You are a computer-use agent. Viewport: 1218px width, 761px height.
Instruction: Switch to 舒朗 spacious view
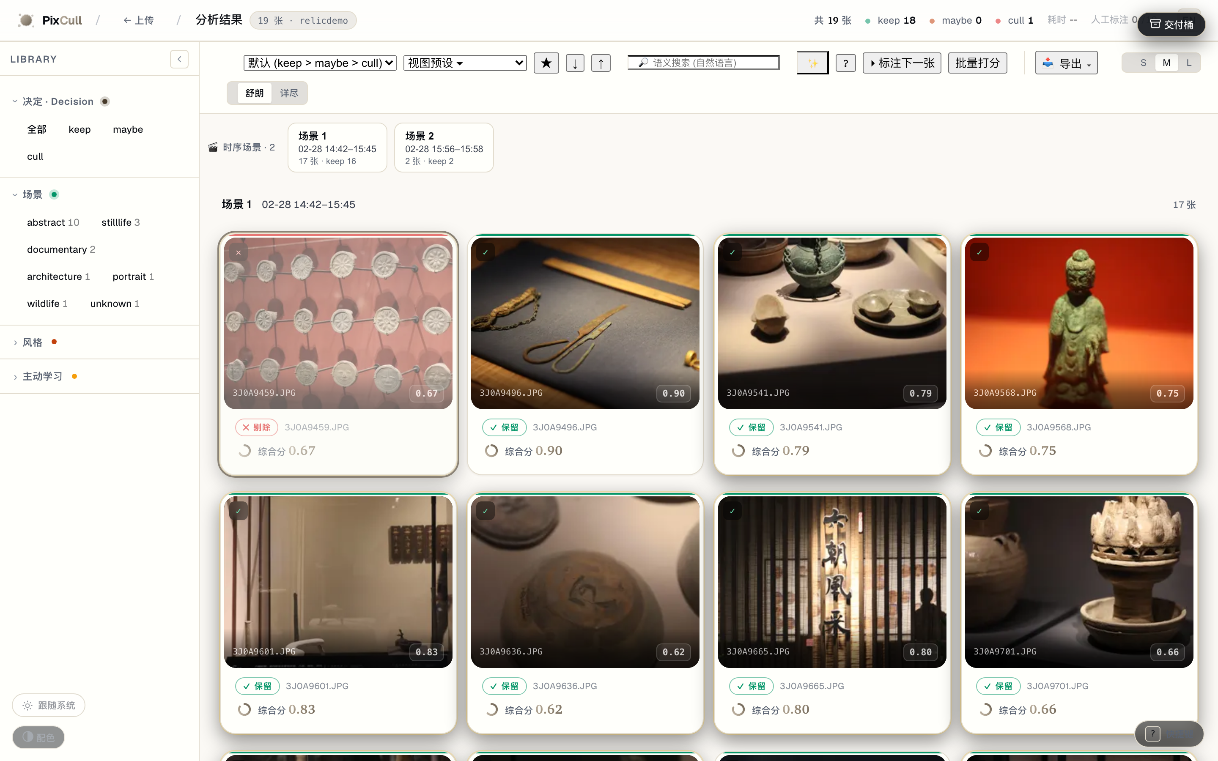point(254,93)
